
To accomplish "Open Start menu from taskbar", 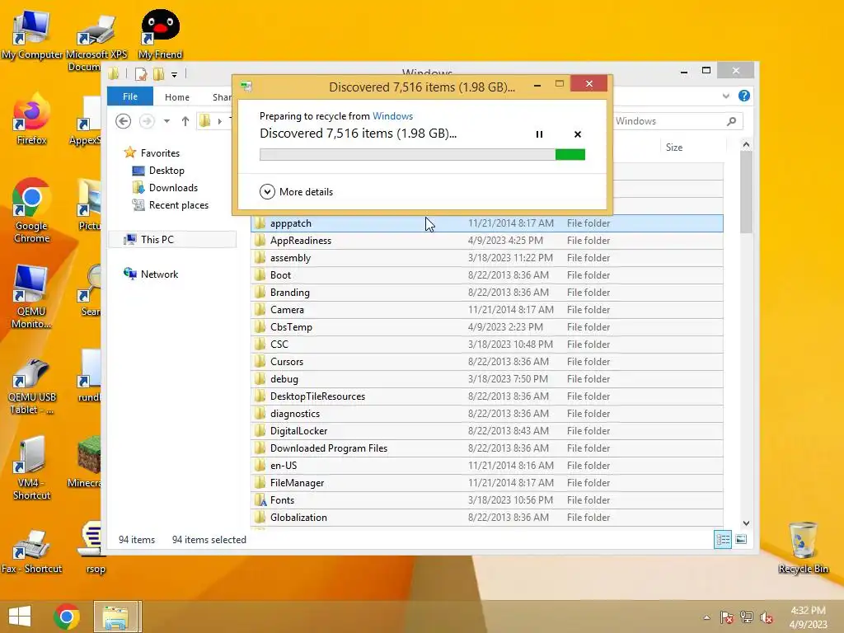I will pyautogui.click(x=20, y=617).
